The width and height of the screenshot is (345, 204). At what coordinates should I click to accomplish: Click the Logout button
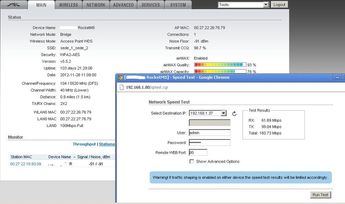279,5
